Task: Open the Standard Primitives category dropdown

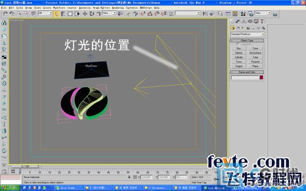Action: pos(247,34)
